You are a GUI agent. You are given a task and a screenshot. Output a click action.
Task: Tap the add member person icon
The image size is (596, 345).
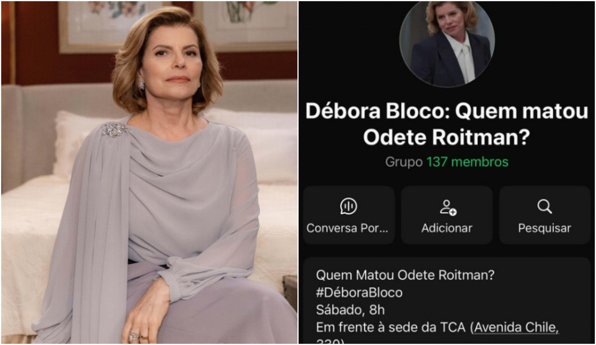coord(447,207)
